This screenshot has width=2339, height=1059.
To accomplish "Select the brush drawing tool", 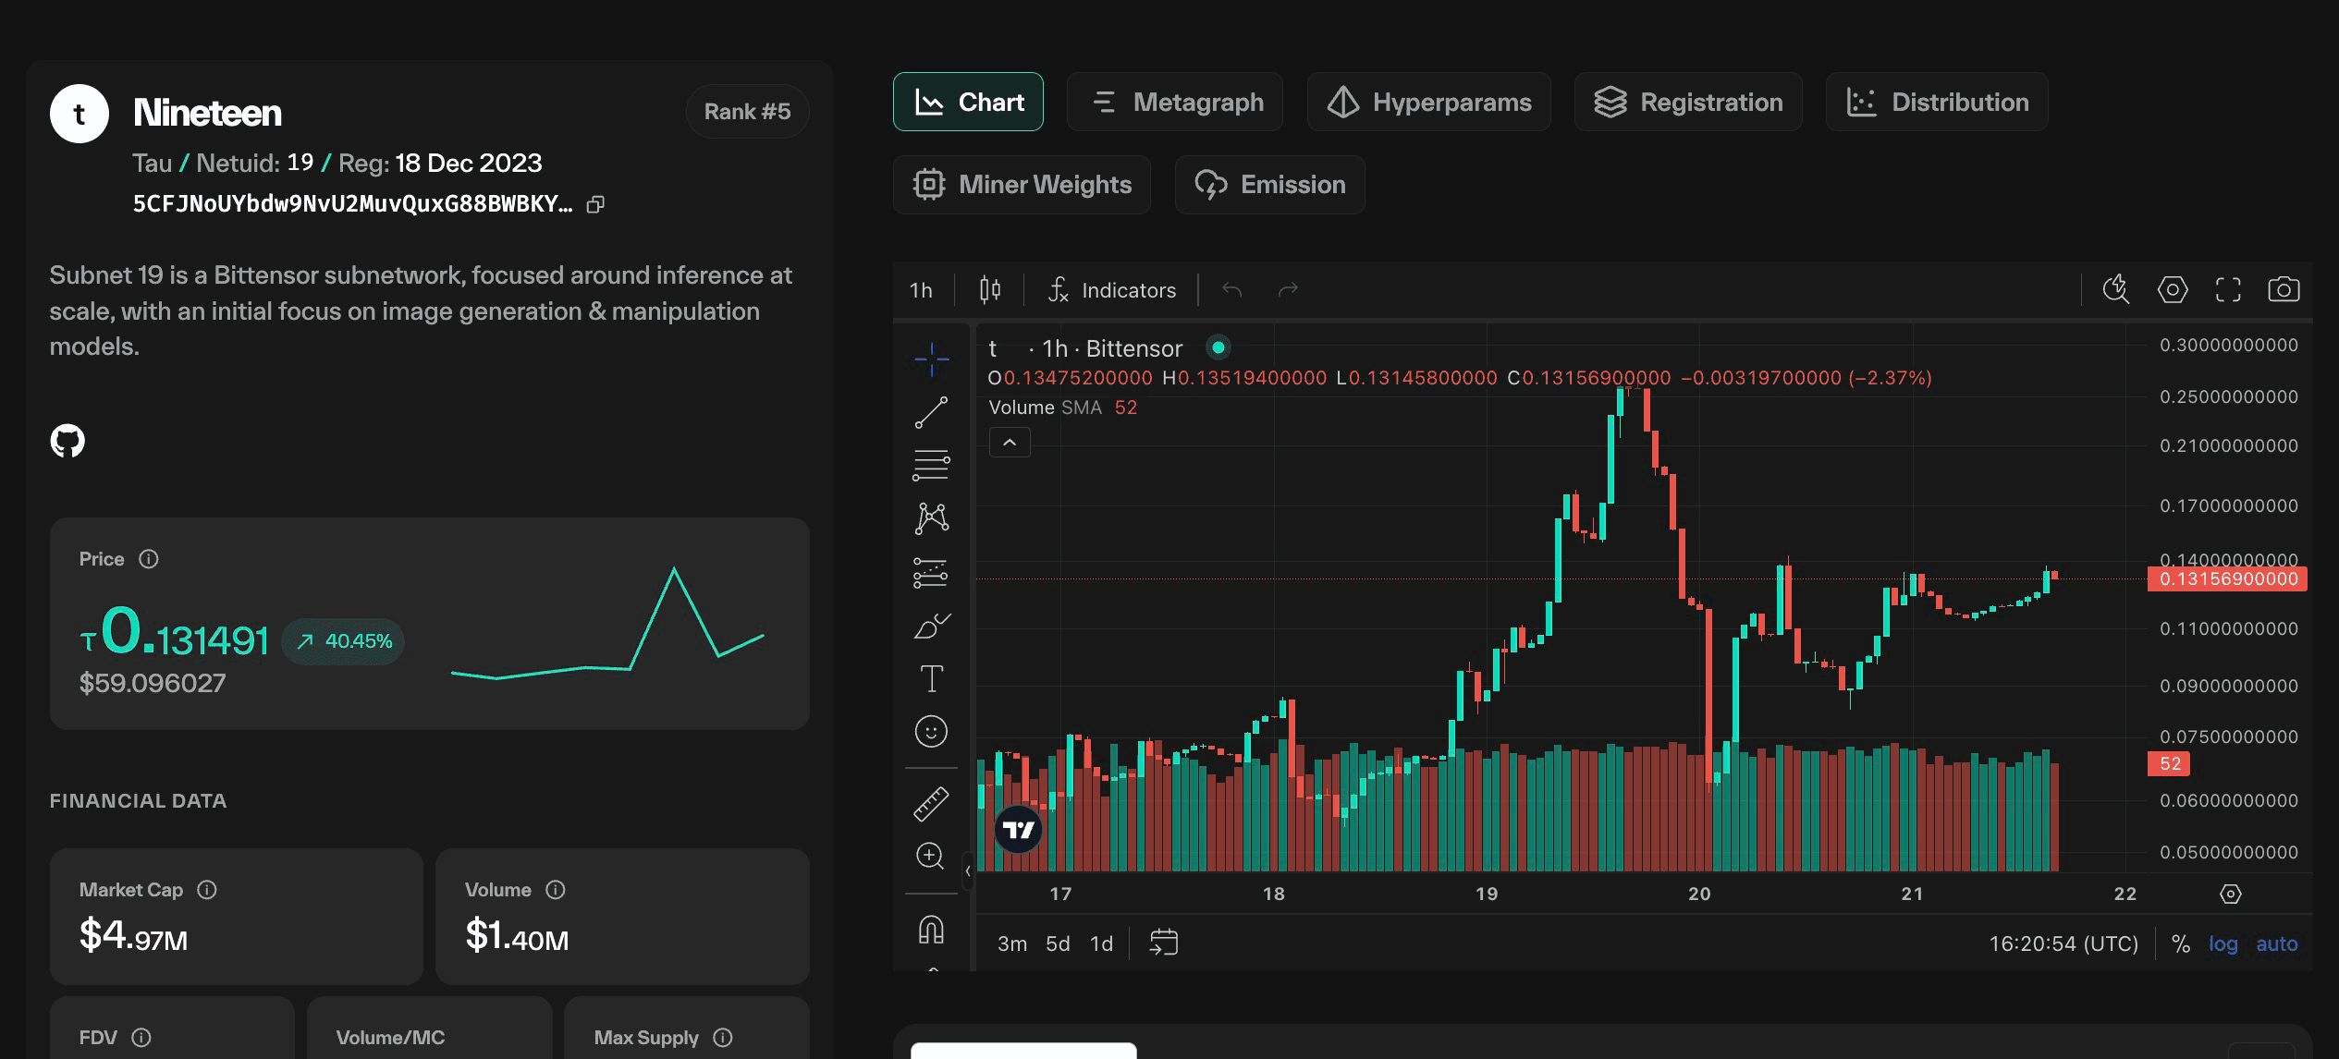I will tap(931, 626).
